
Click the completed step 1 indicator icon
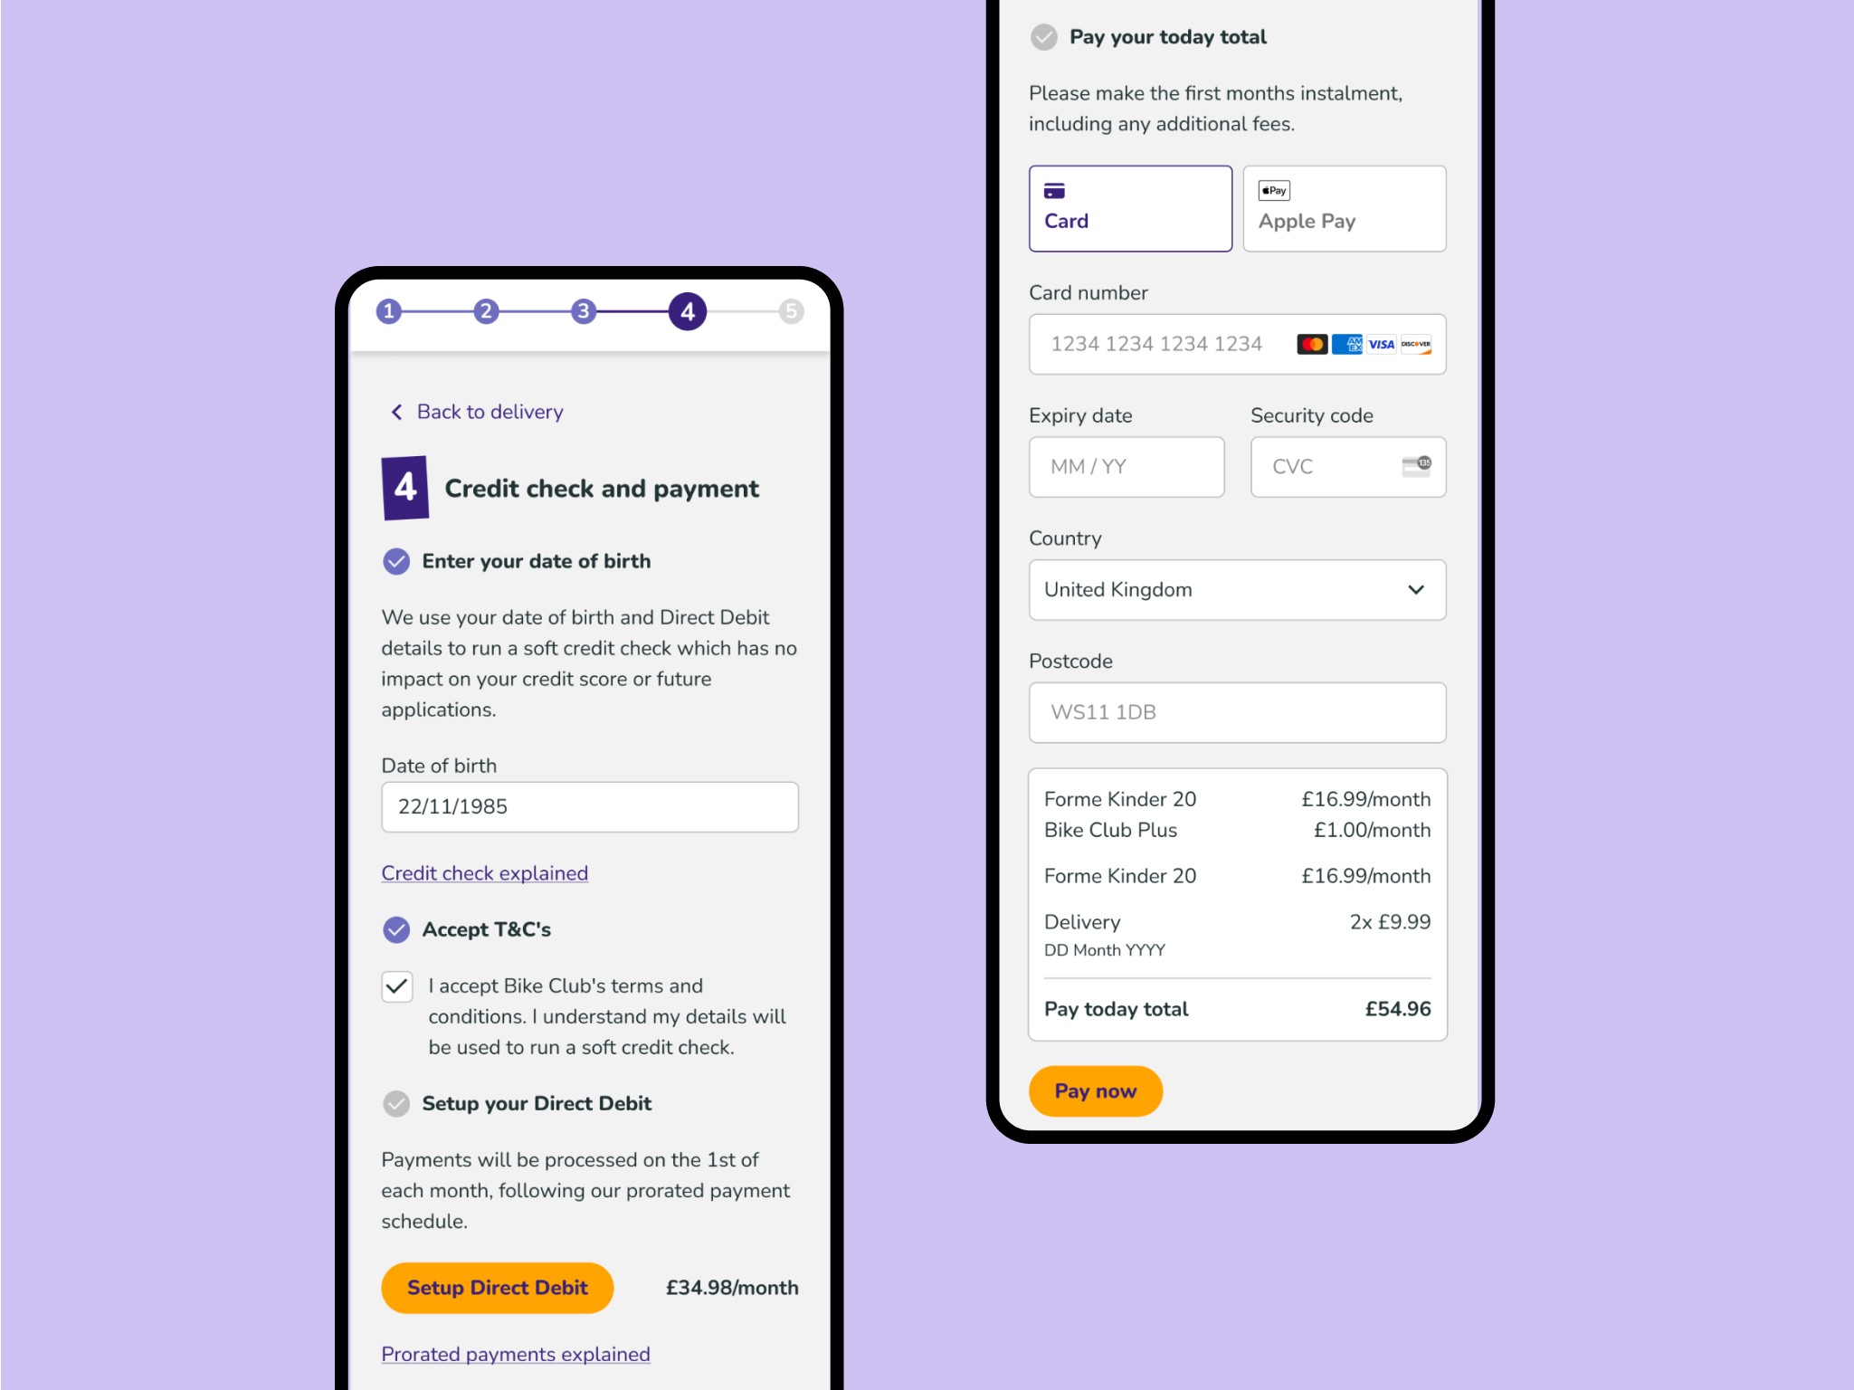390,309
